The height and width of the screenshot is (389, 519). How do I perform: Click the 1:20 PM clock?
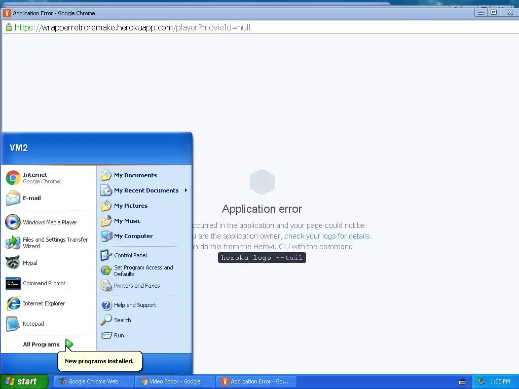(x=500, y=381)
